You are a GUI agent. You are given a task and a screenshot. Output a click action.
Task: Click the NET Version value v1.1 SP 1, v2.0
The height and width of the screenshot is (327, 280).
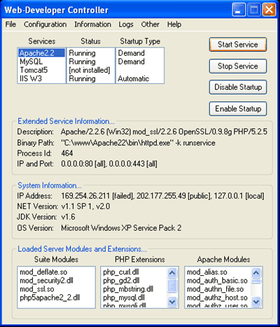[86, 206]
